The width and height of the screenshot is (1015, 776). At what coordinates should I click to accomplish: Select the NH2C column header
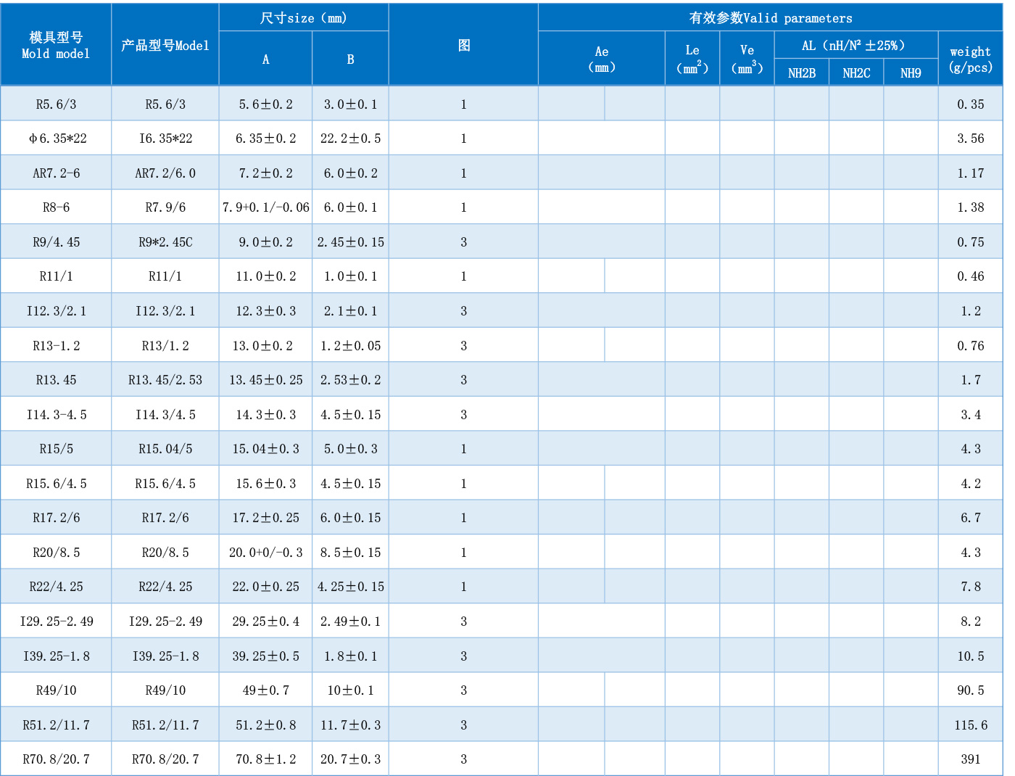click(856, 73)
